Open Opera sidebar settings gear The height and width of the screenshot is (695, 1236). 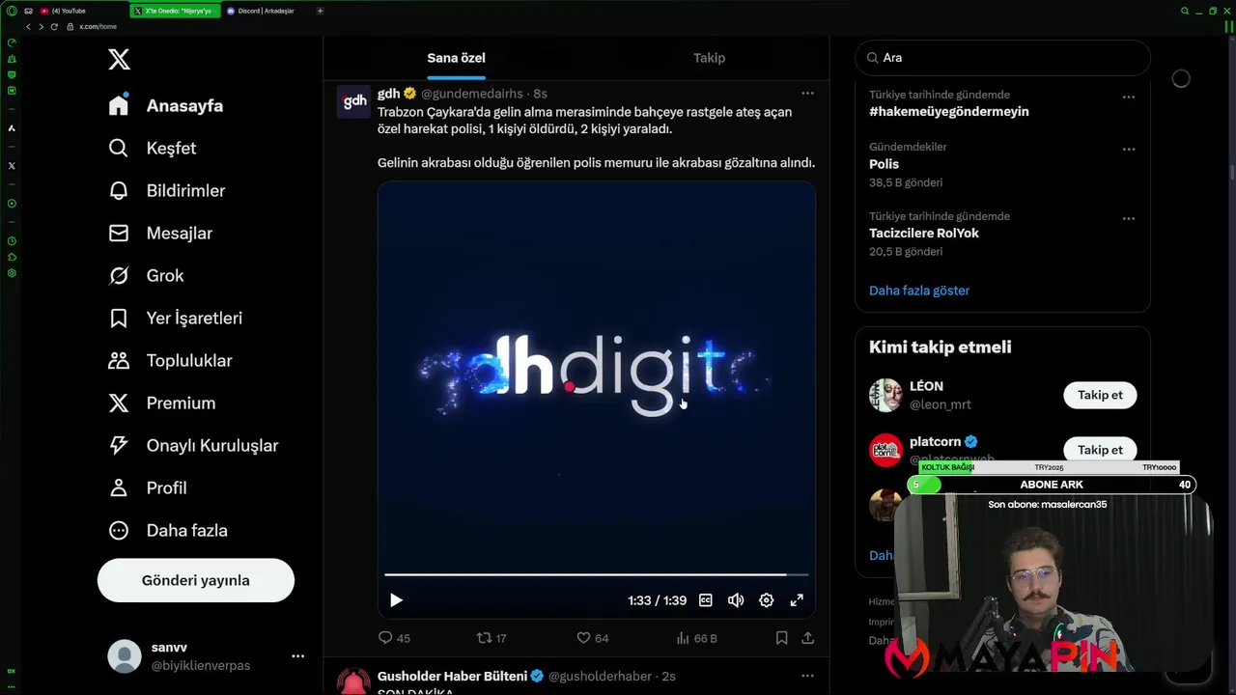(12, 273)
